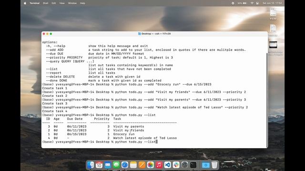The width and height of the screenshot is (305, 171).
Task: Open the Calendar app showing 10
Action: click(99, 165)
